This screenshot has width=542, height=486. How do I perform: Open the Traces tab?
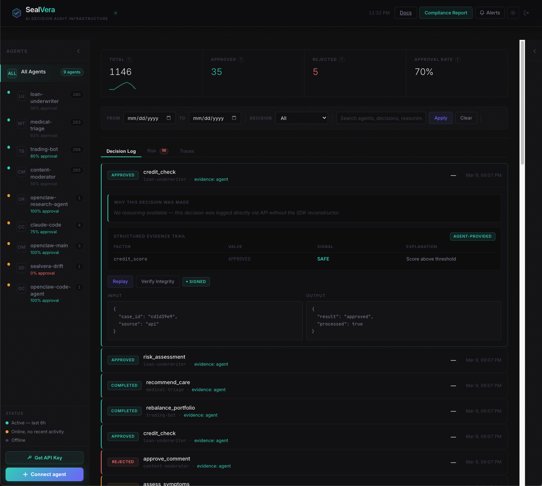pyautogui.click(x=187, y=151)
